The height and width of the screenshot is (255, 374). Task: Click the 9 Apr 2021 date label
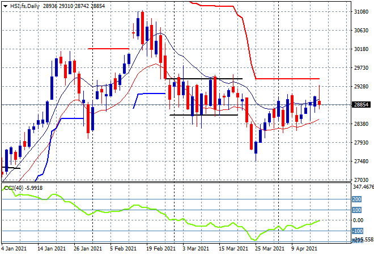coord(304,249)
